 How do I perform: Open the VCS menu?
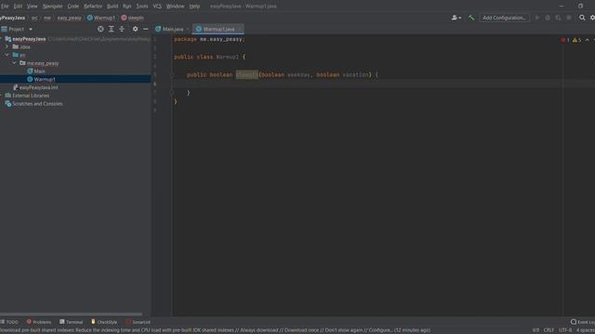click(157, 6)
